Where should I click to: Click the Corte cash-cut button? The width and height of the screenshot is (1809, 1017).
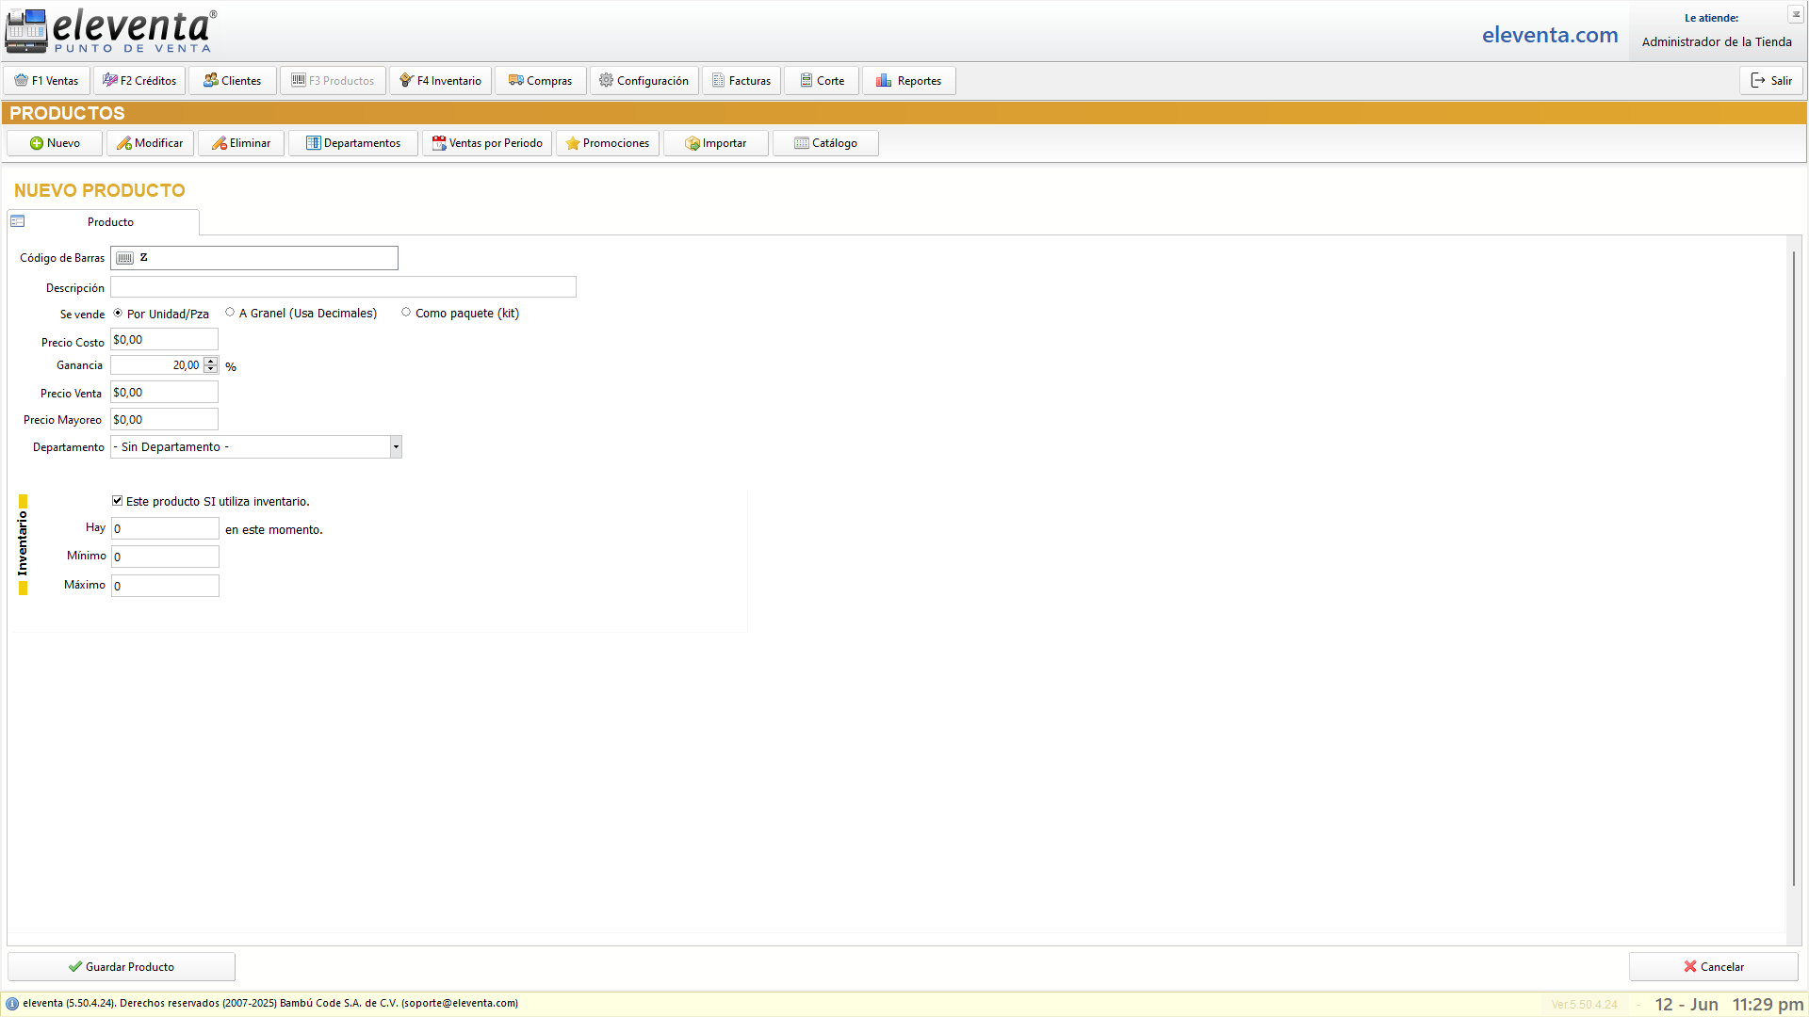point(822,81)
